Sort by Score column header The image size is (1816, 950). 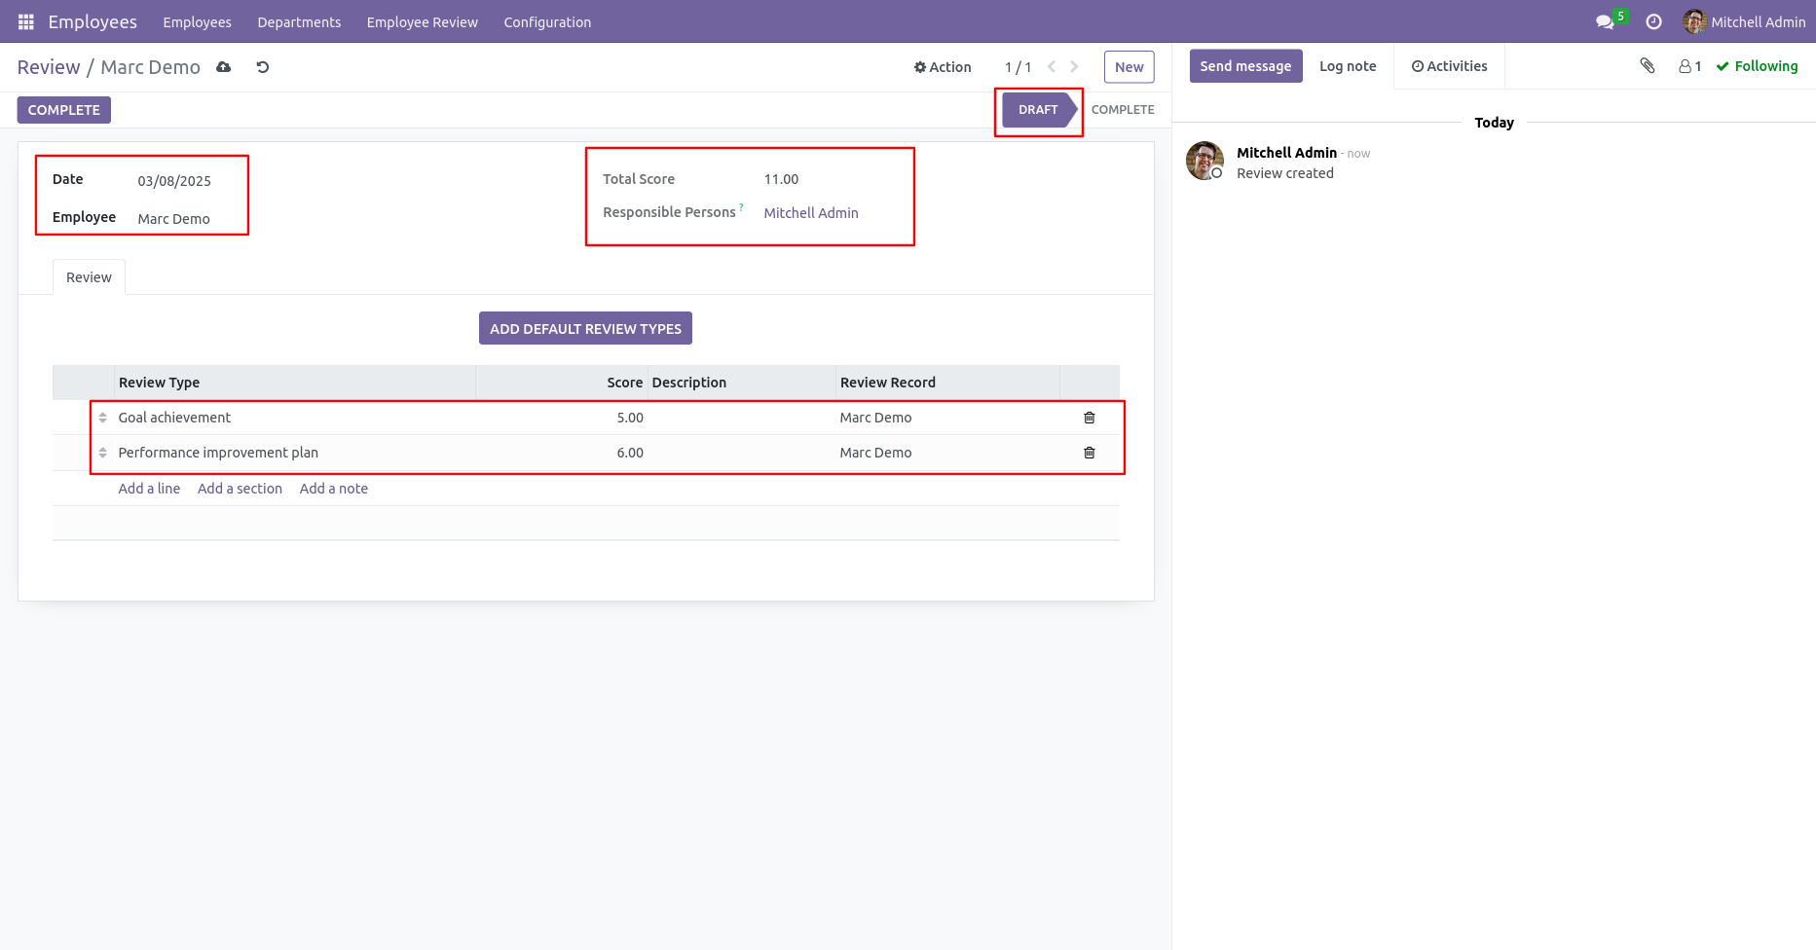coord(562,383)
